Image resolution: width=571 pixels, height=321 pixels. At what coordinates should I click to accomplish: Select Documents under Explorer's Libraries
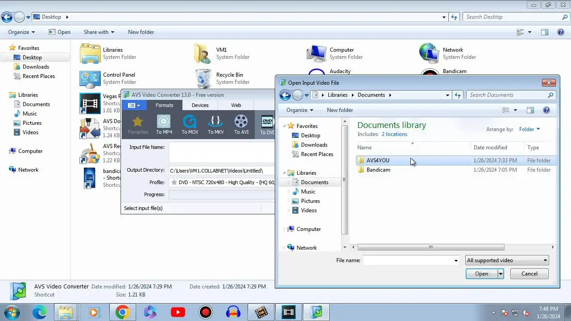pos(36,104)
